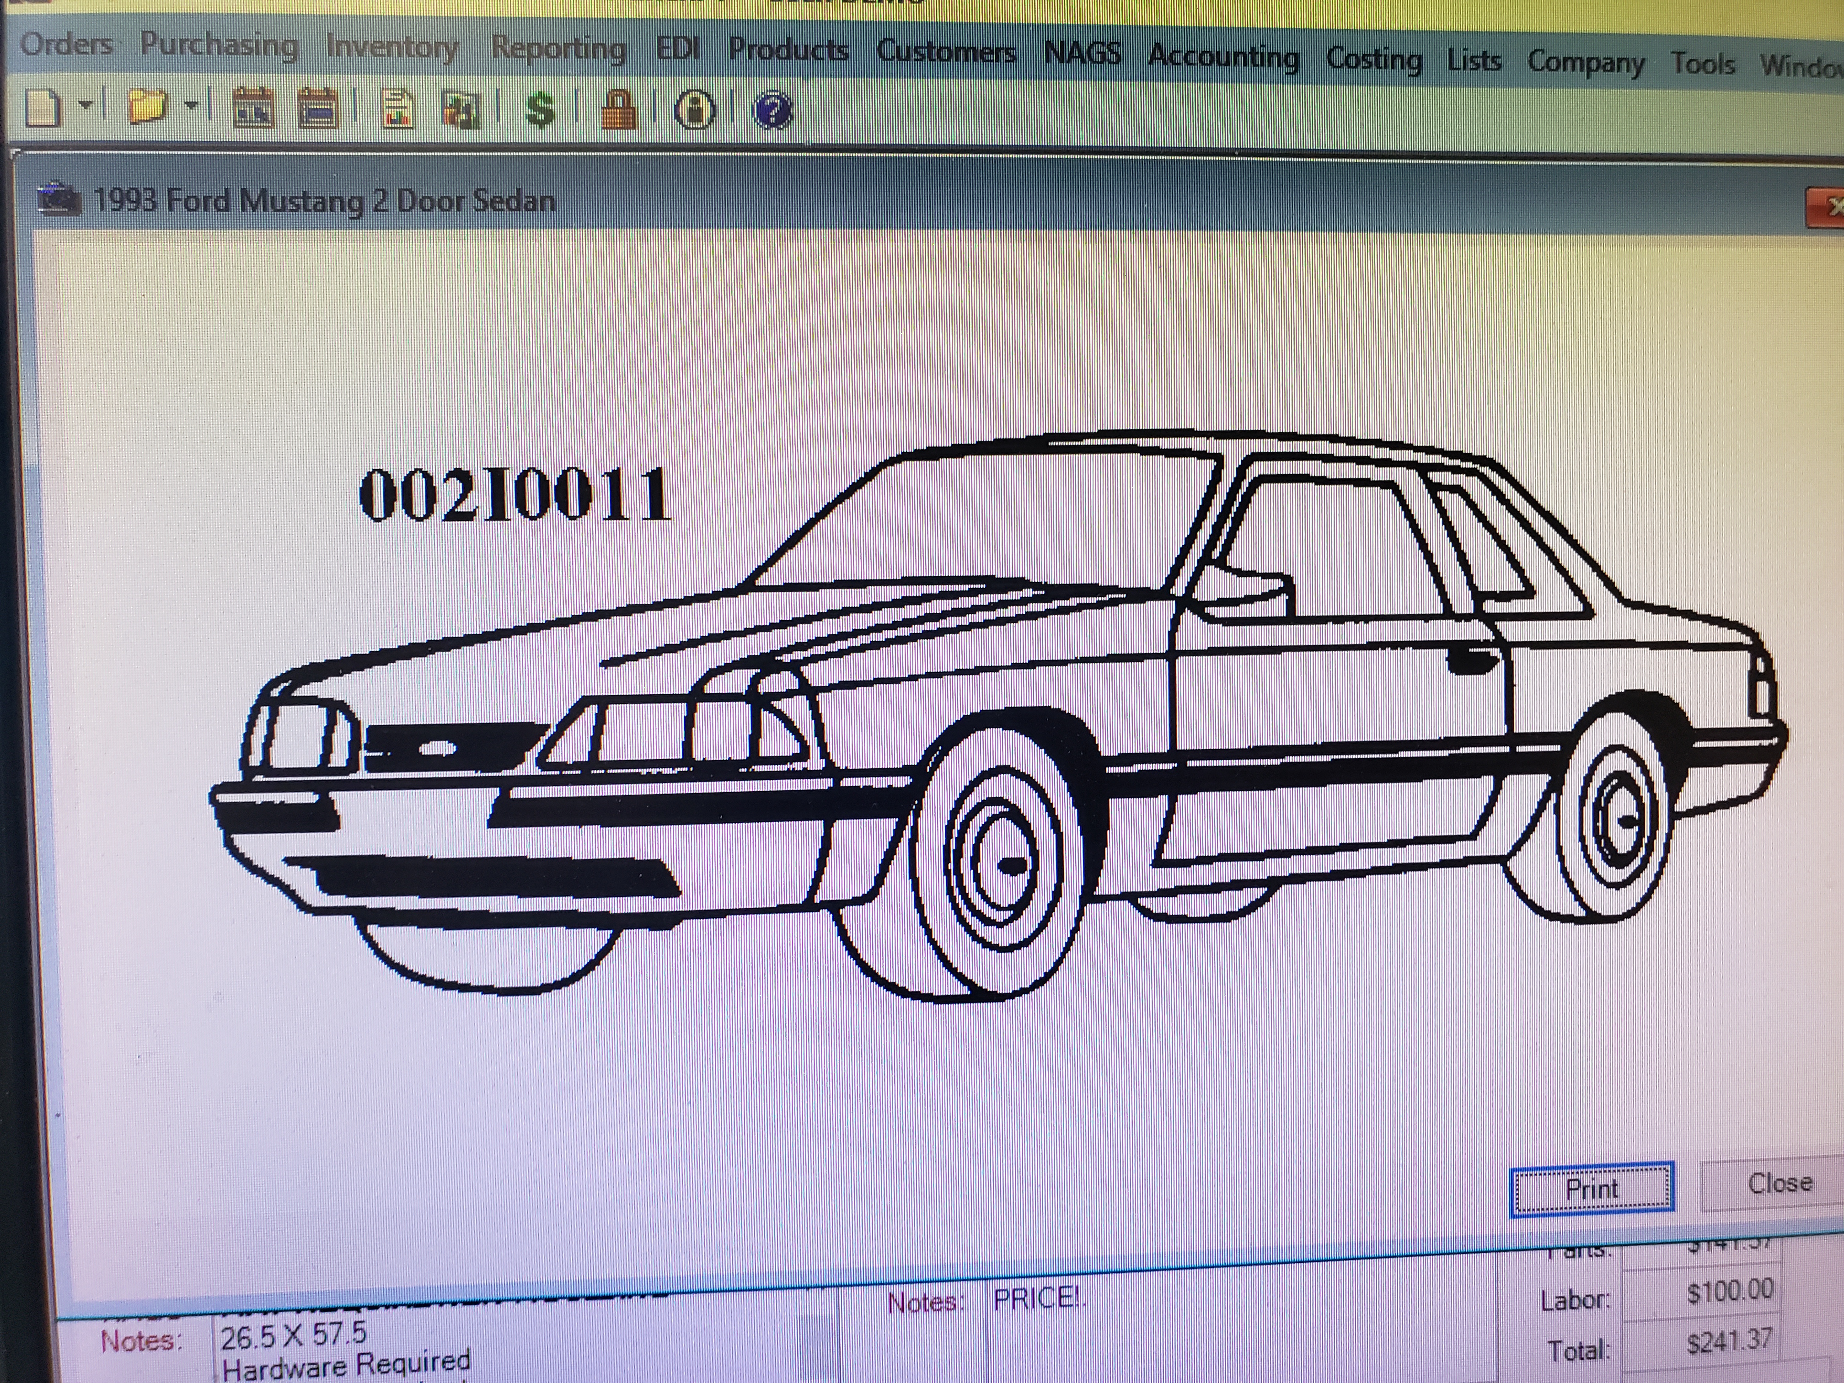Click the green dollar sign icon
This screenshot has width=1844, height=1383.
540,109
